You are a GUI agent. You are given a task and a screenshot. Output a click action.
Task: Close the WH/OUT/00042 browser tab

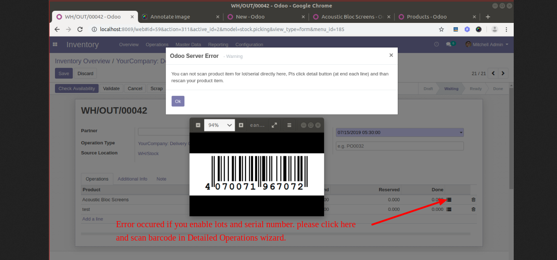pos(132,17)
